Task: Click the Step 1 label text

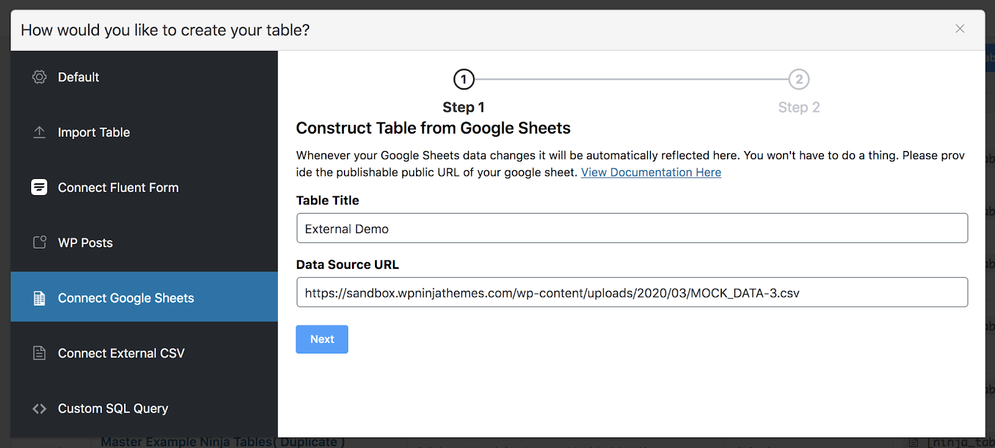Action: (464, 107)
